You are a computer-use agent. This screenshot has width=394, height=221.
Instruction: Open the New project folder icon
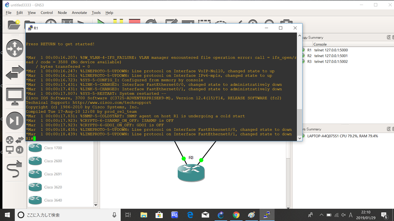[x=14, y=24]
